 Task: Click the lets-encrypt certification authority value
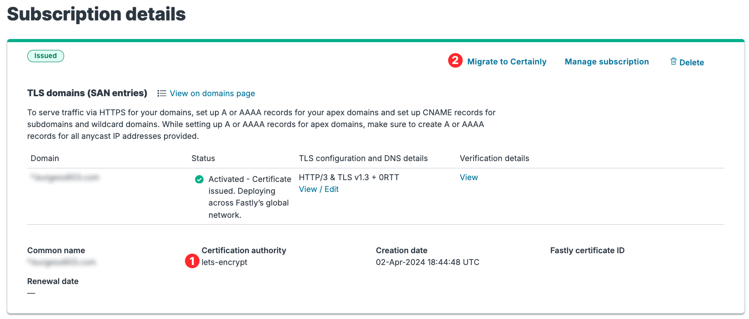pos(224,262)
